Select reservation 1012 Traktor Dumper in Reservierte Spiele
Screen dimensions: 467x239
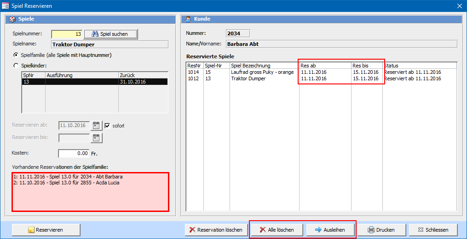coord(321,79)
